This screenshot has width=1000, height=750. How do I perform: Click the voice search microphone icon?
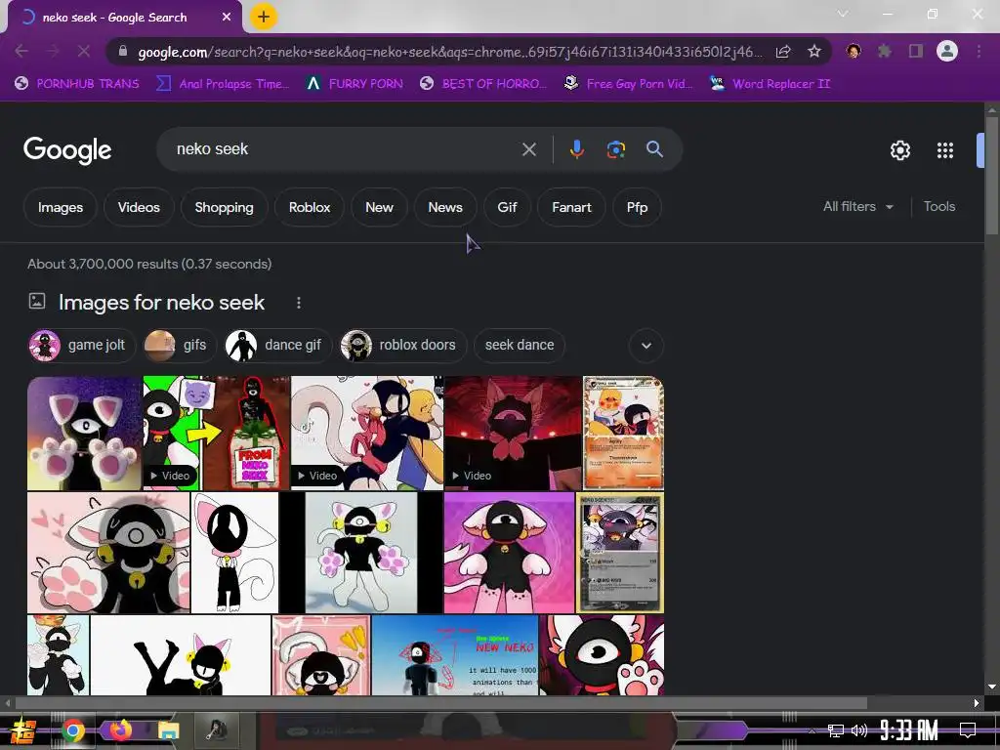[x=576, y=149]
